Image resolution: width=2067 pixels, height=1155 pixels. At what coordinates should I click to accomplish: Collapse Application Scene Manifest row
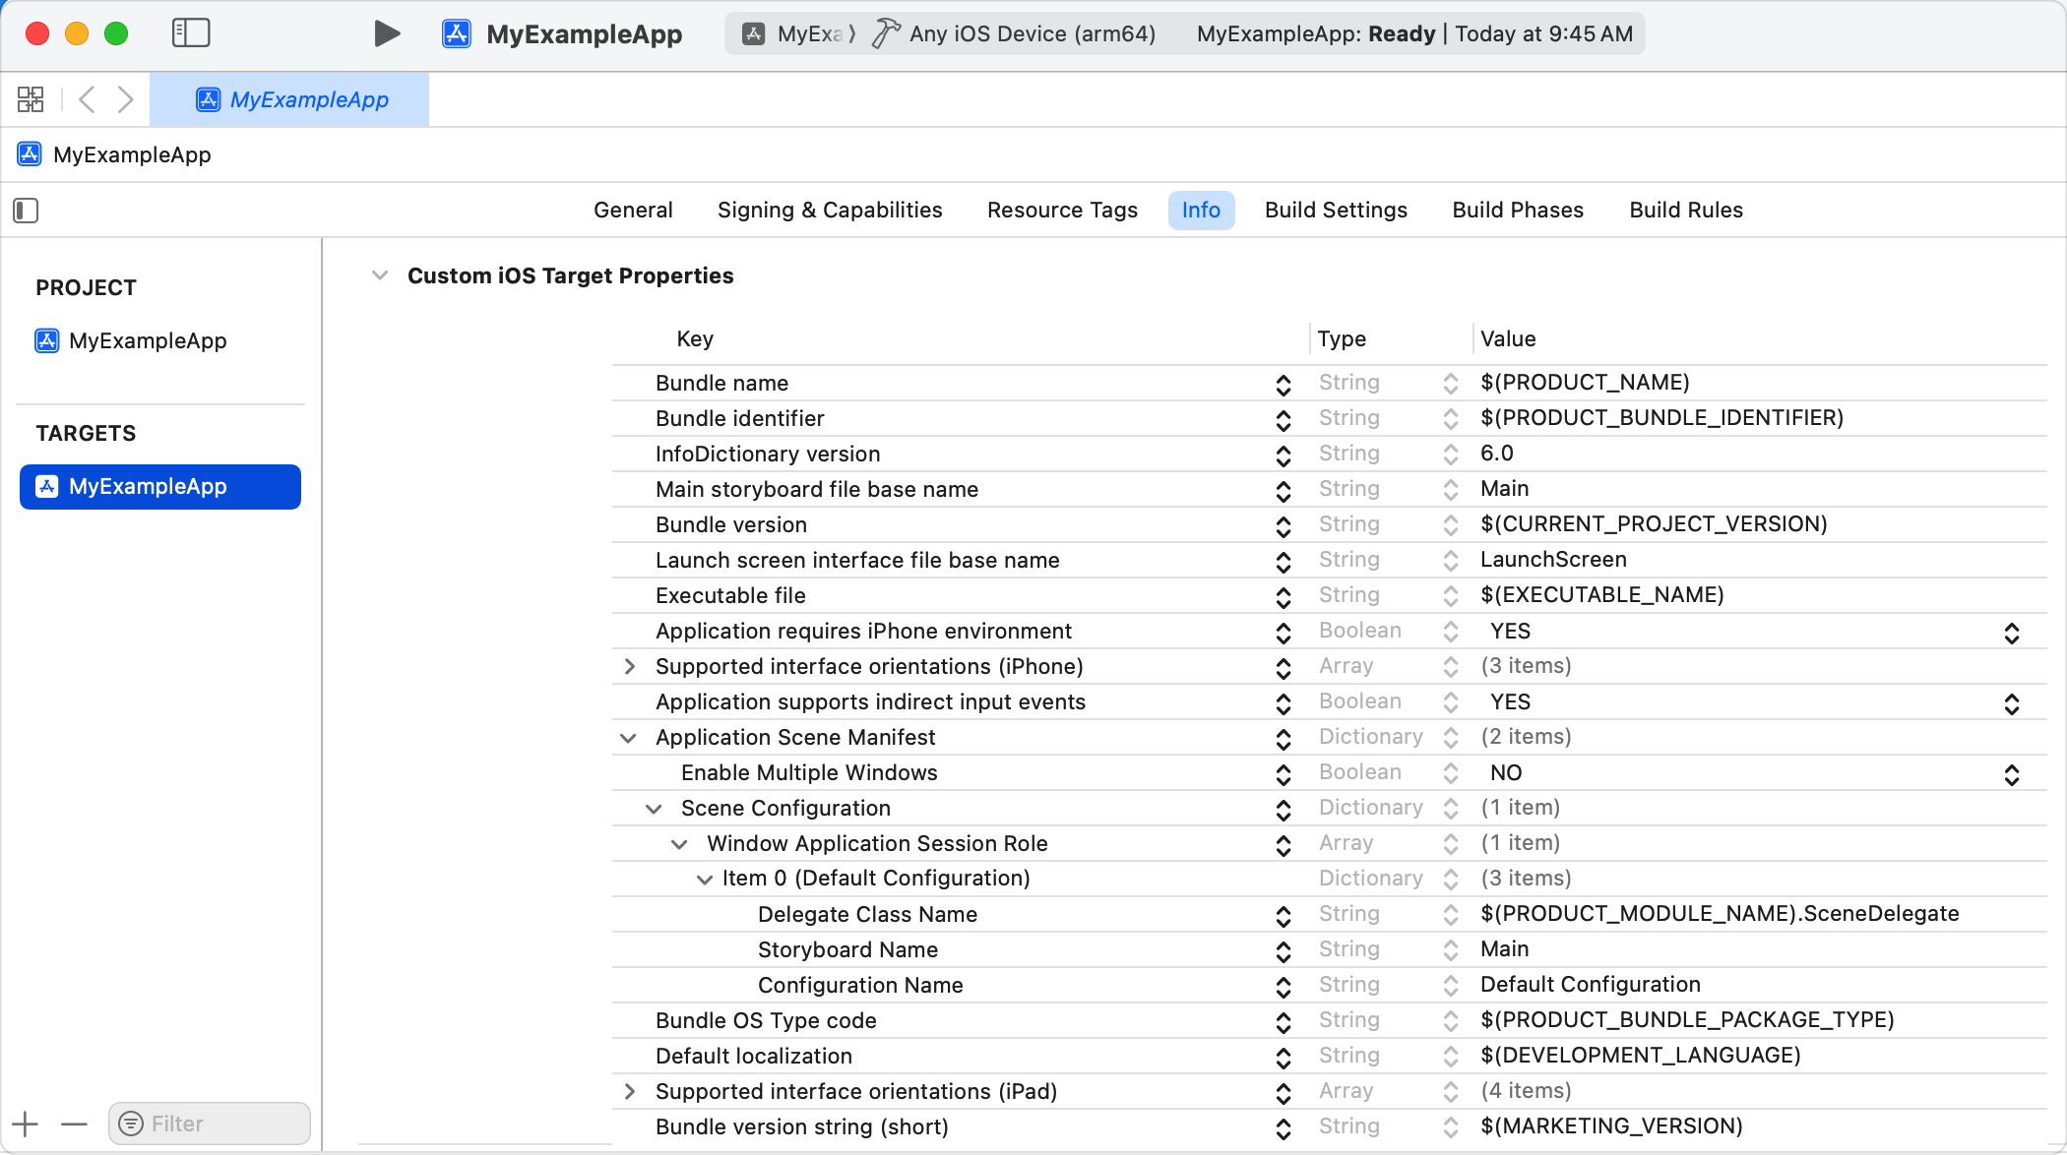click(628, 738)
